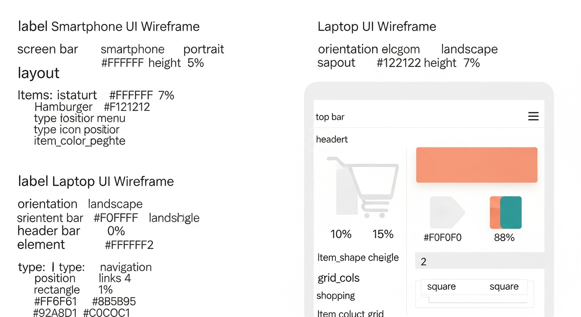Click the "navigation" text in type row

126,267
